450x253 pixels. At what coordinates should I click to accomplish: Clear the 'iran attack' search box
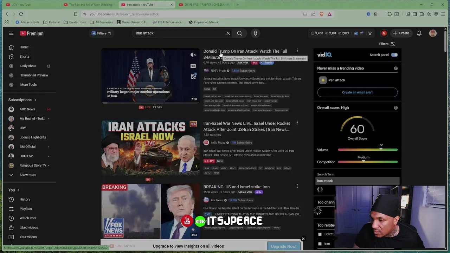(x=228, y=33)
